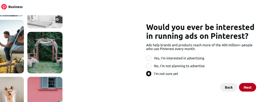
Task: Select the filled "I'm not sure yet" radio
Action: 149,74
